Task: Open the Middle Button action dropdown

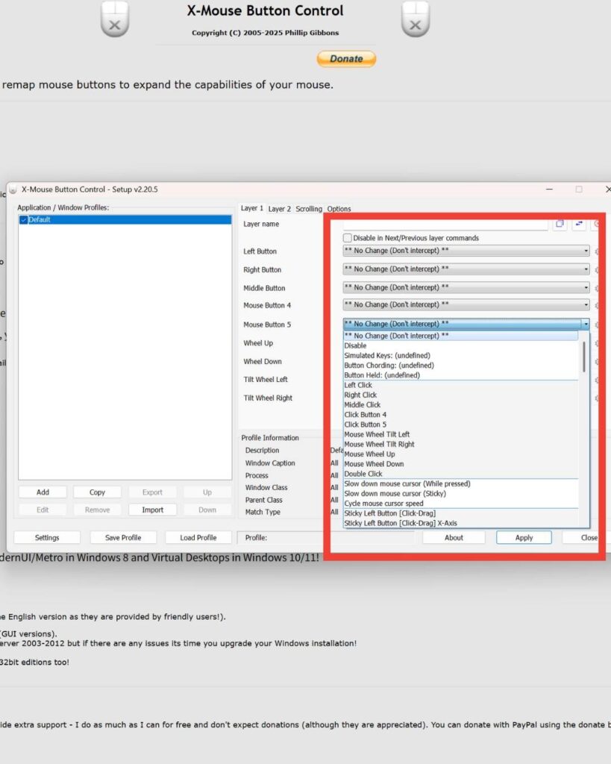Action: (x=466, y=287)
